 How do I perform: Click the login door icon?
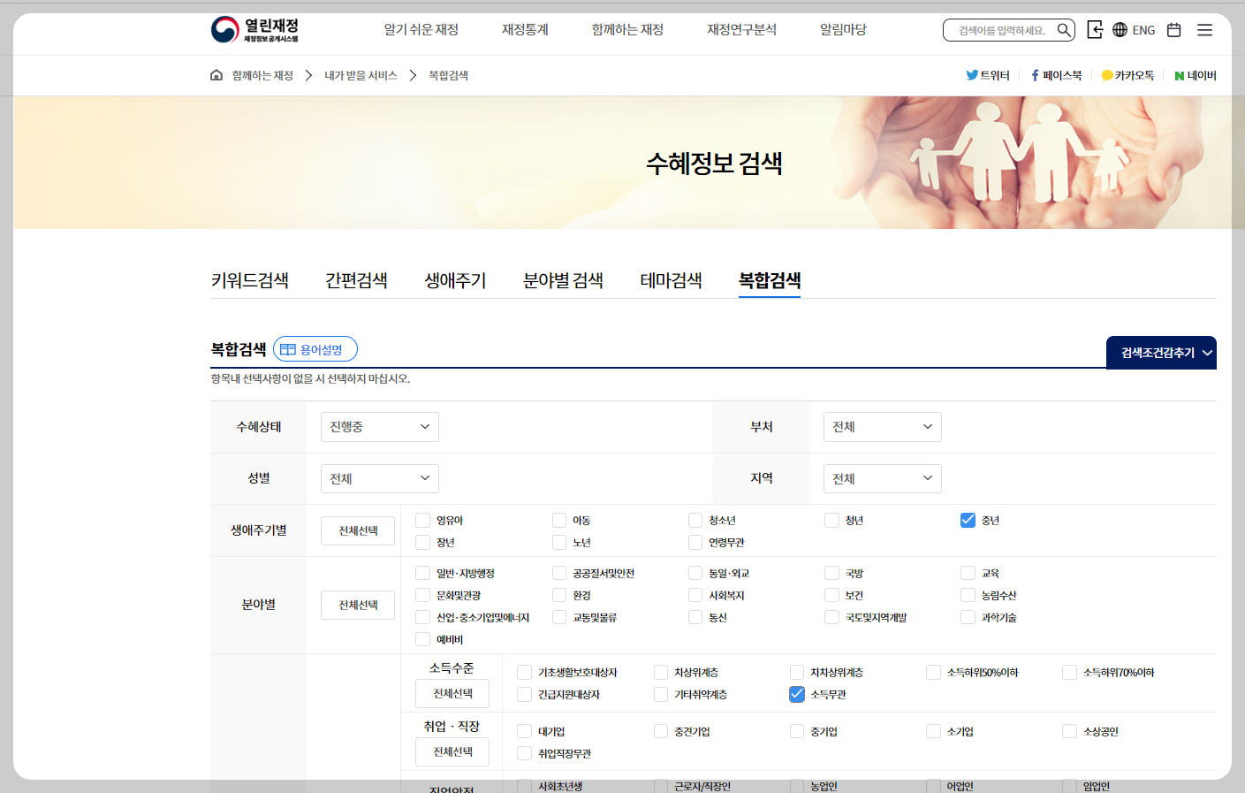[1095, 30]
